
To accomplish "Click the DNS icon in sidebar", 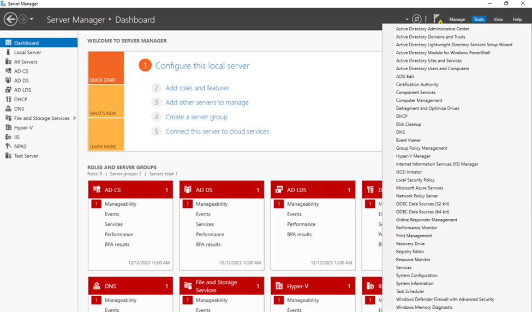I will point(9,108).
